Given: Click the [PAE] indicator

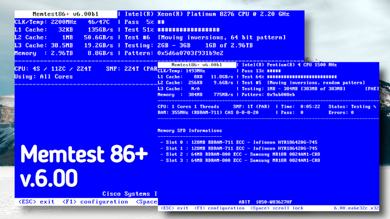Looking at the screenshot, I should [372, 89].
